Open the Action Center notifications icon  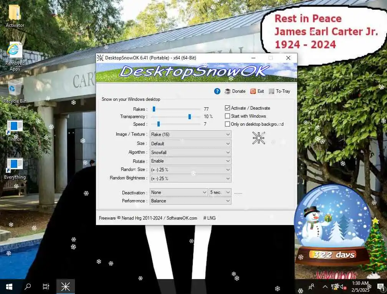[x=381, y=287]
